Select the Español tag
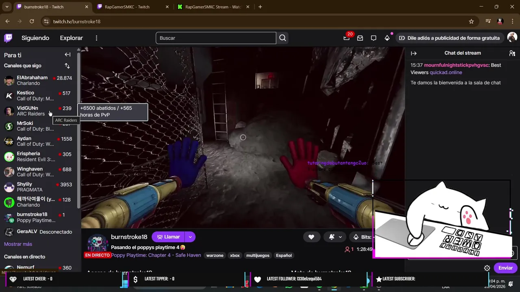 click(284, 255)
